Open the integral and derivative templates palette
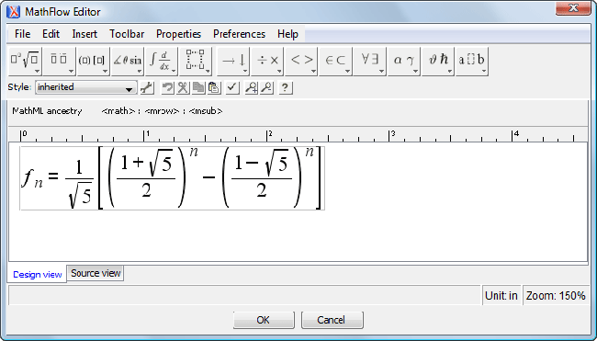 pyautogui.click(x=162, y=62)
